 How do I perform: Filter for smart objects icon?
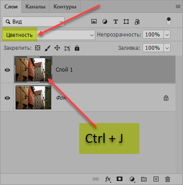pyautogui.click(x=137, y=22)
